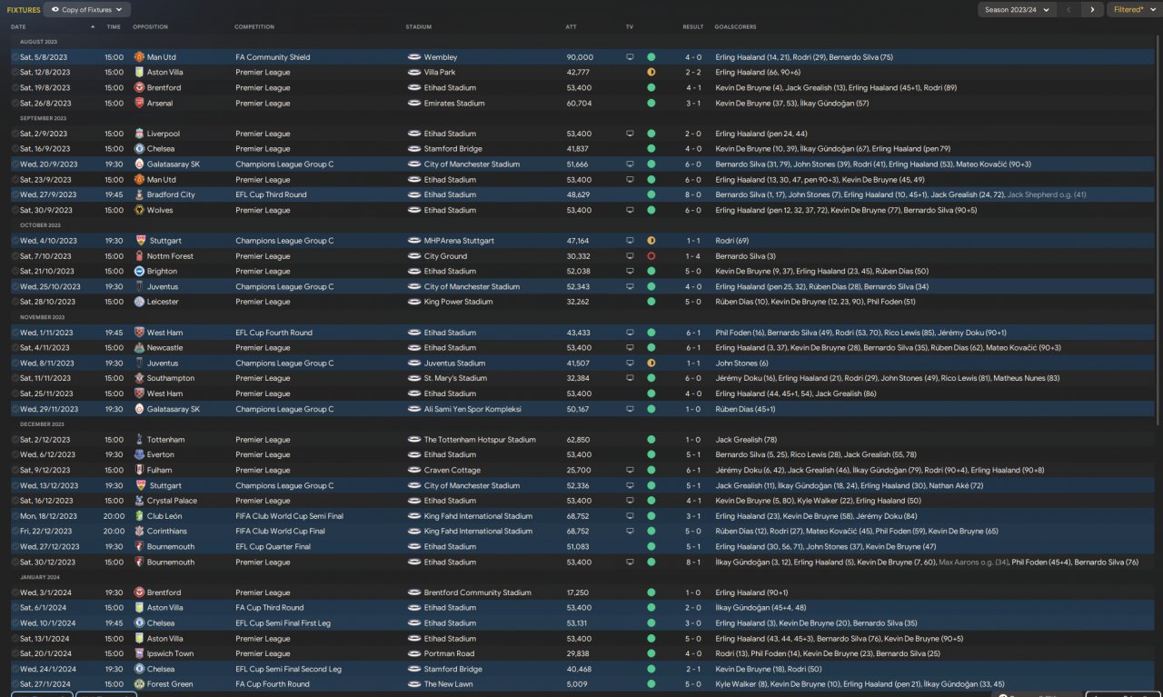Toggle the row tick for Wed, 4/10/2023

point(15,241)
